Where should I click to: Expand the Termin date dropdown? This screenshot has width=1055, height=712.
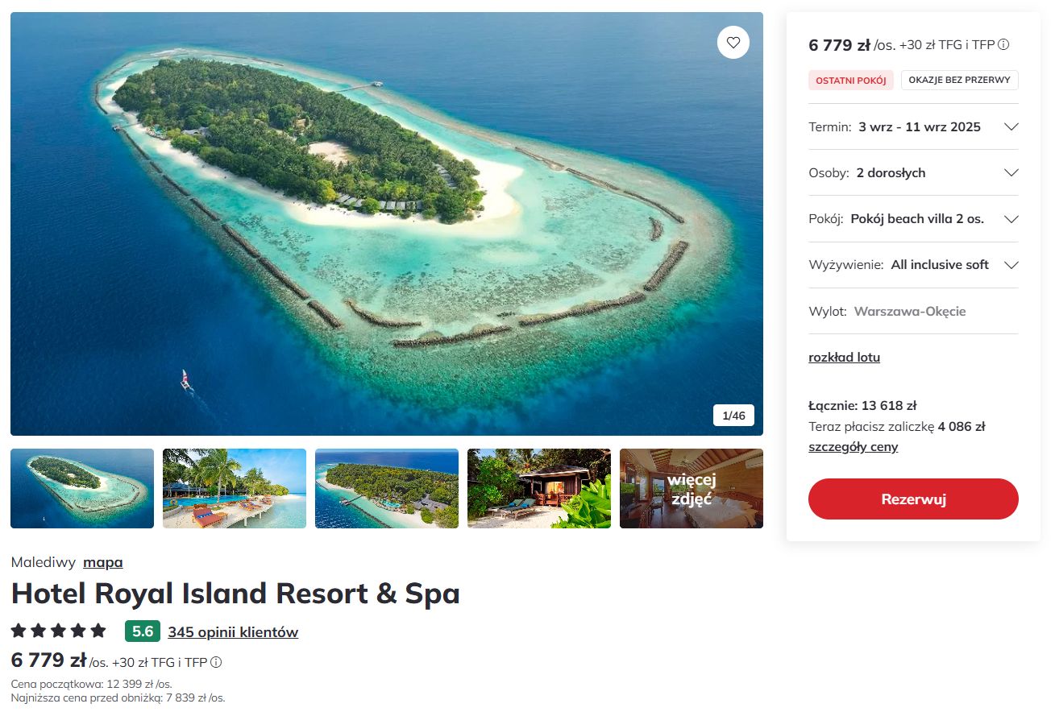click(x=913, y=126)
